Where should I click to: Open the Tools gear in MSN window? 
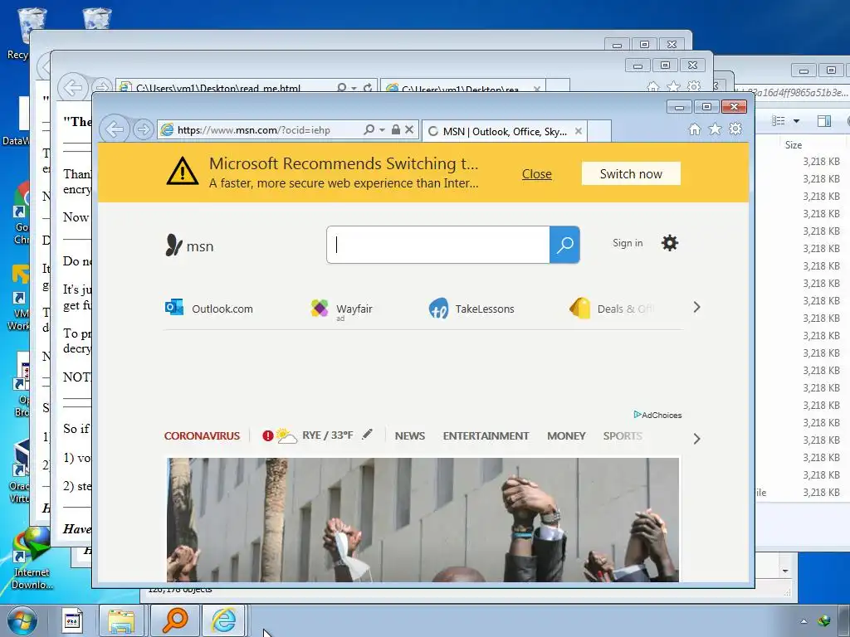(735, 129)
